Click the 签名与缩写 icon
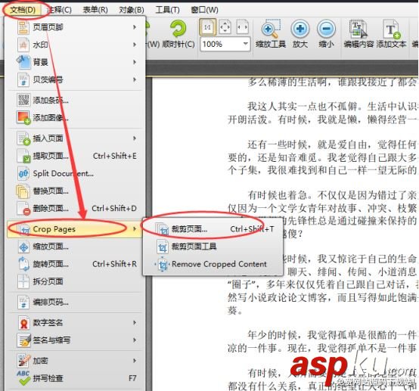419x391 pixels. 23,340
